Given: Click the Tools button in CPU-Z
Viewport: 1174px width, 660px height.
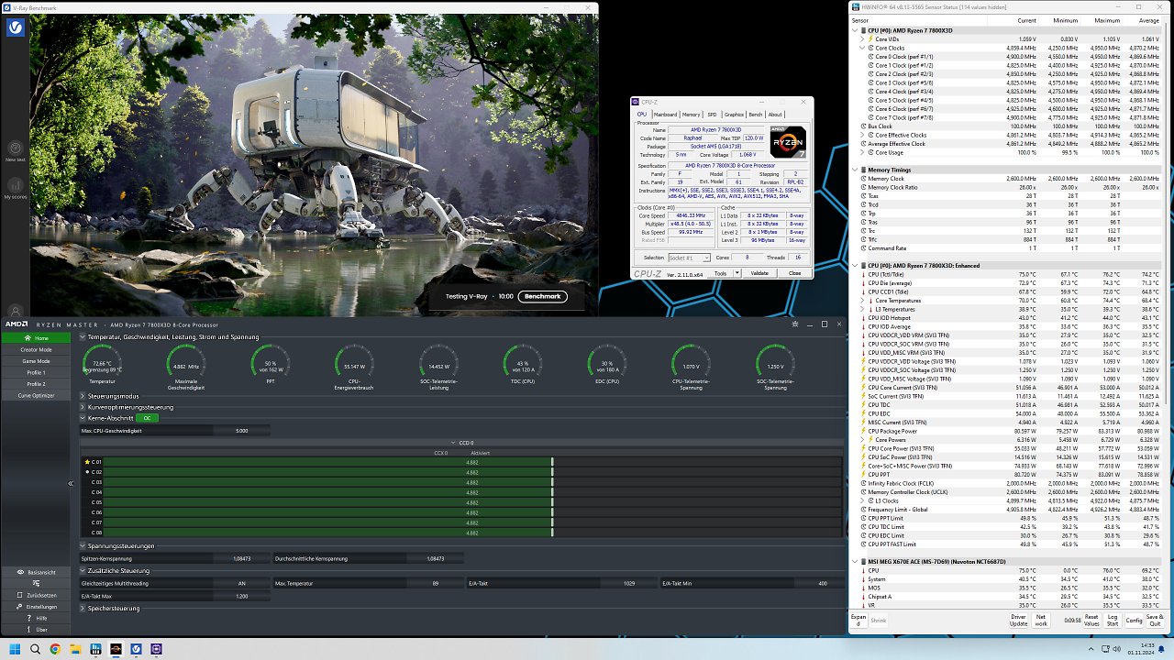Looking at the screenshot, I should (721, 273).
